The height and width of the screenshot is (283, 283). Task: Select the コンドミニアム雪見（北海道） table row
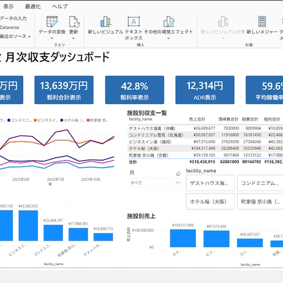[x=205, y=135]
